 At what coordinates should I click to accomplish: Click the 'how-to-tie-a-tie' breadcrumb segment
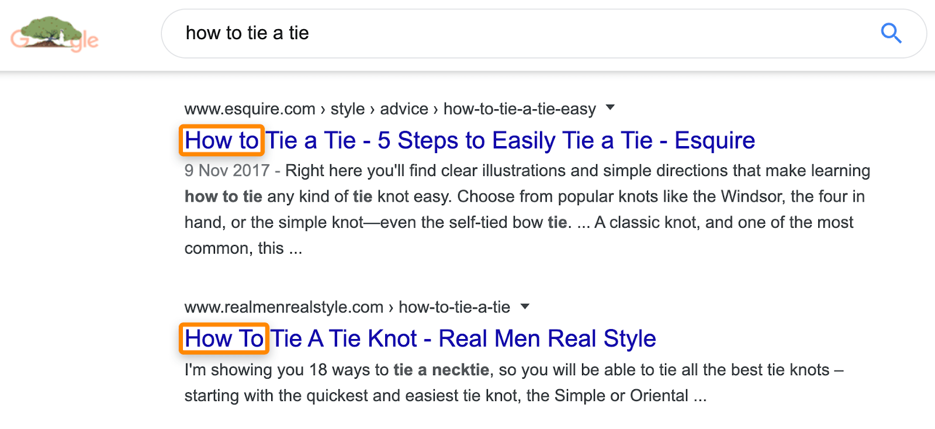[x=456, y=306]
